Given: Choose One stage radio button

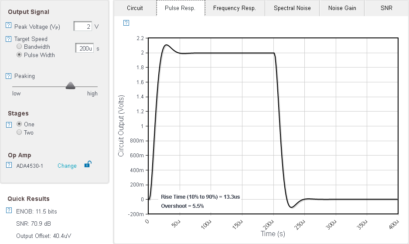Looking at the screenshot, I should (x=19, y=124).
